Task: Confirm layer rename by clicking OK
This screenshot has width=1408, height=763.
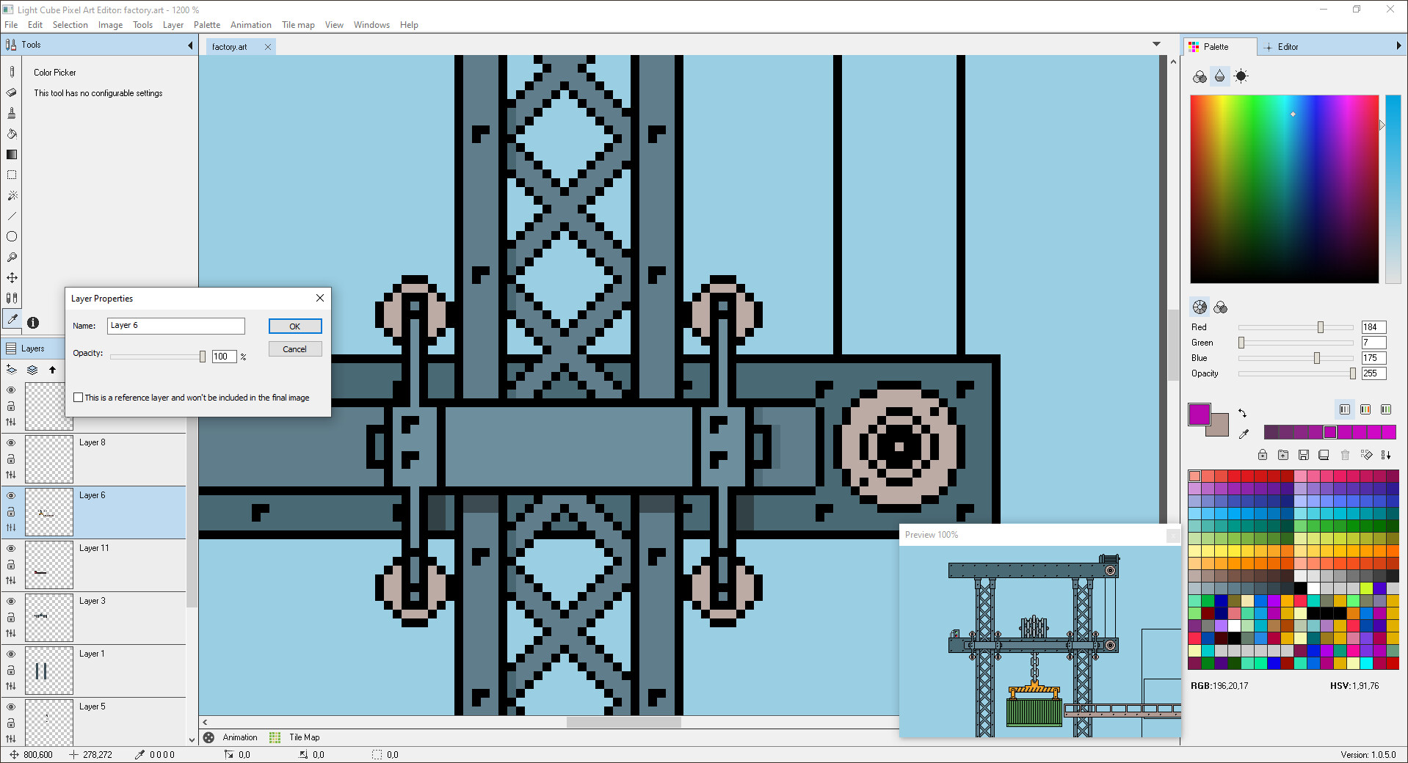Action: point(294,326)
